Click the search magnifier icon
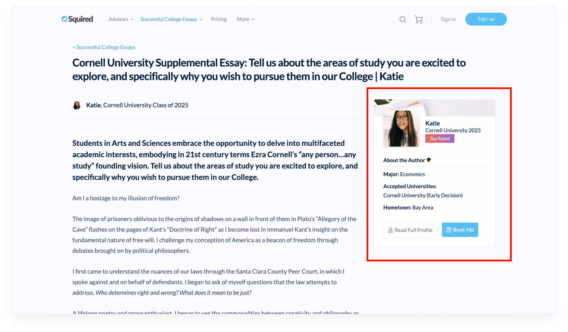The width and height of the screenshot is (568, 332). point(403,19)
